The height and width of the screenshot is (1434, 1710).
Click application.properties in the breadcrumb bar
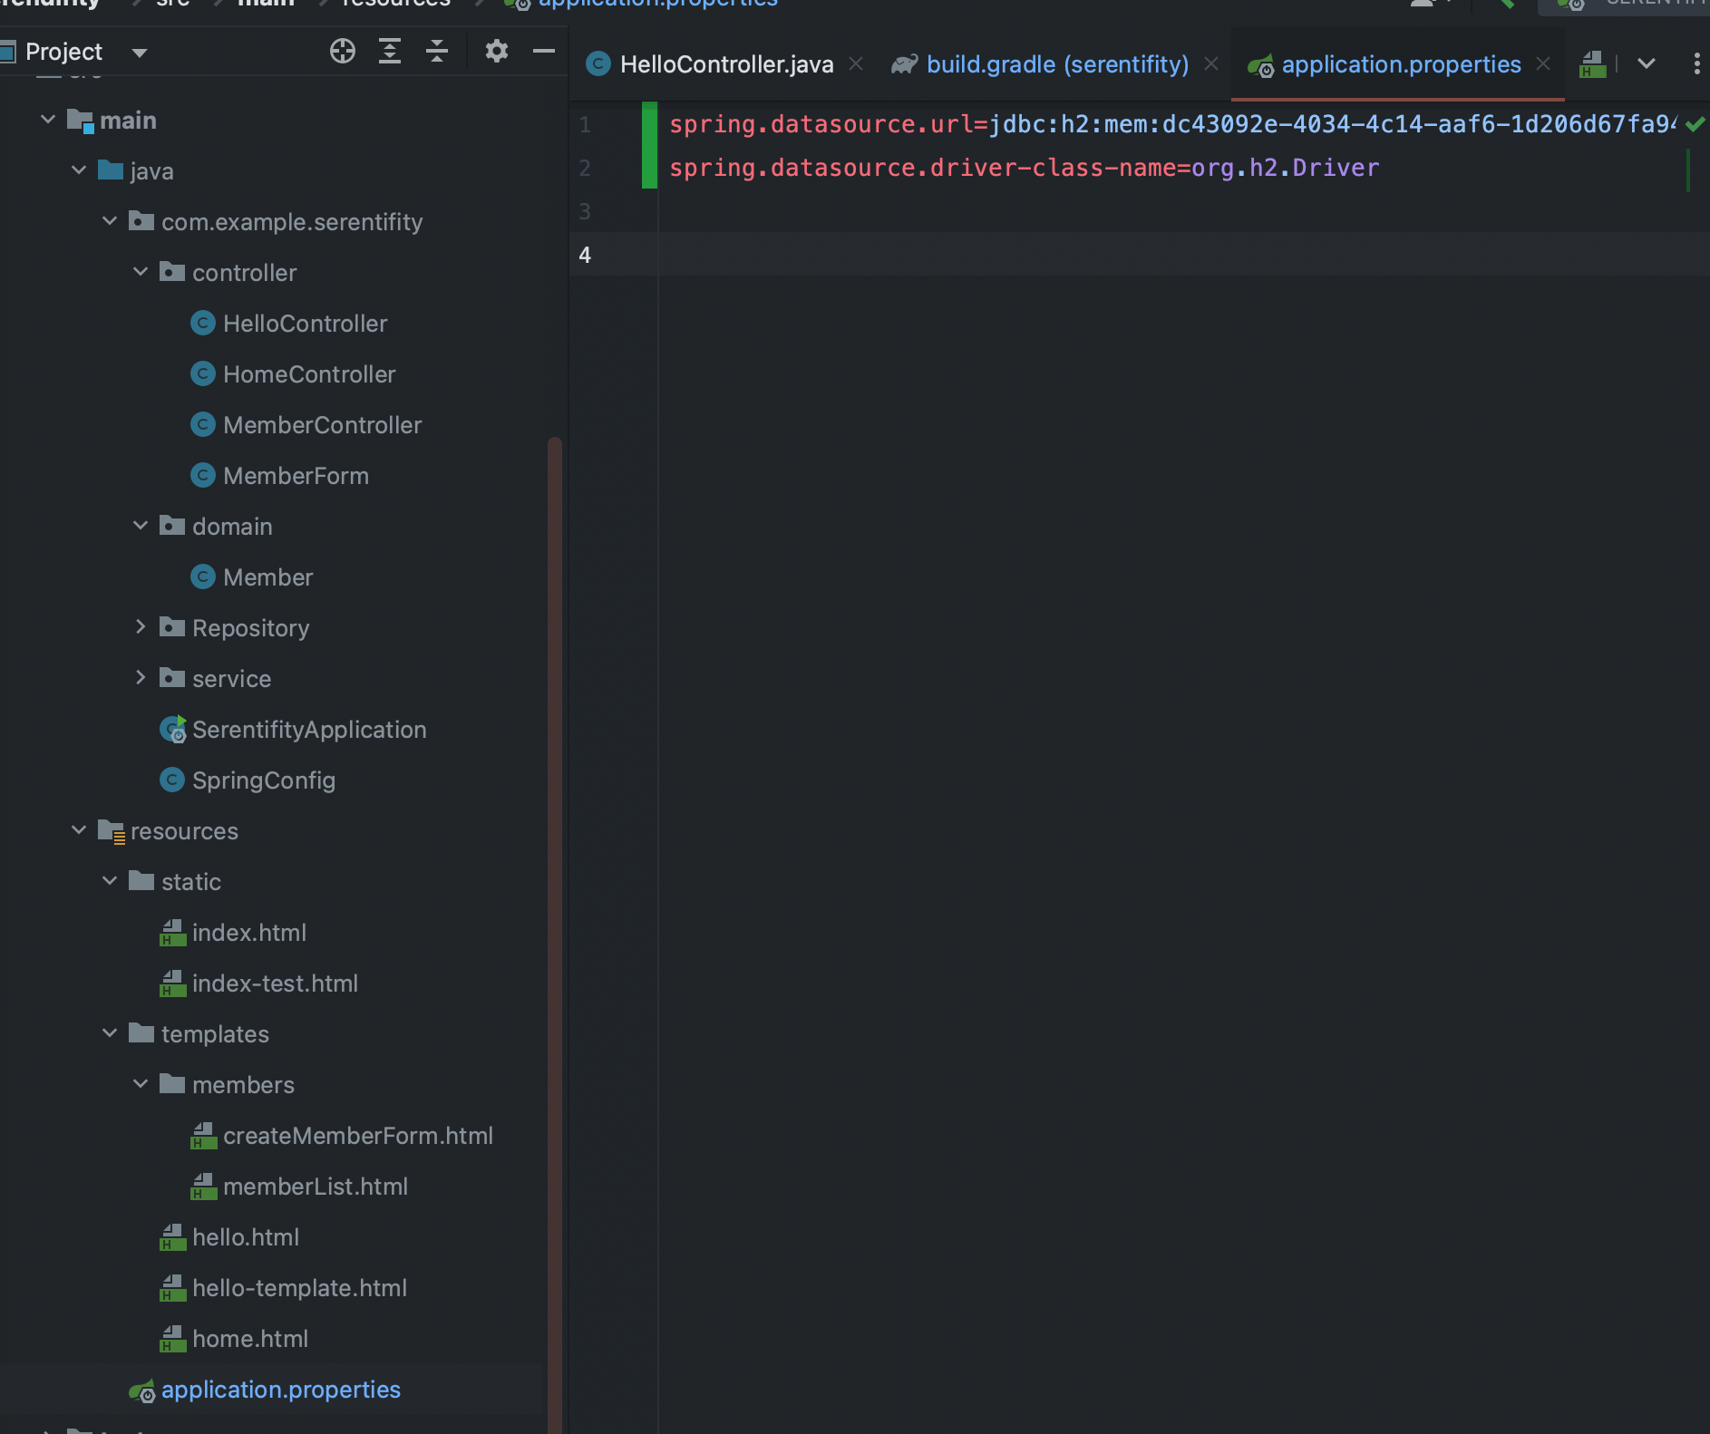pos(657,4)
